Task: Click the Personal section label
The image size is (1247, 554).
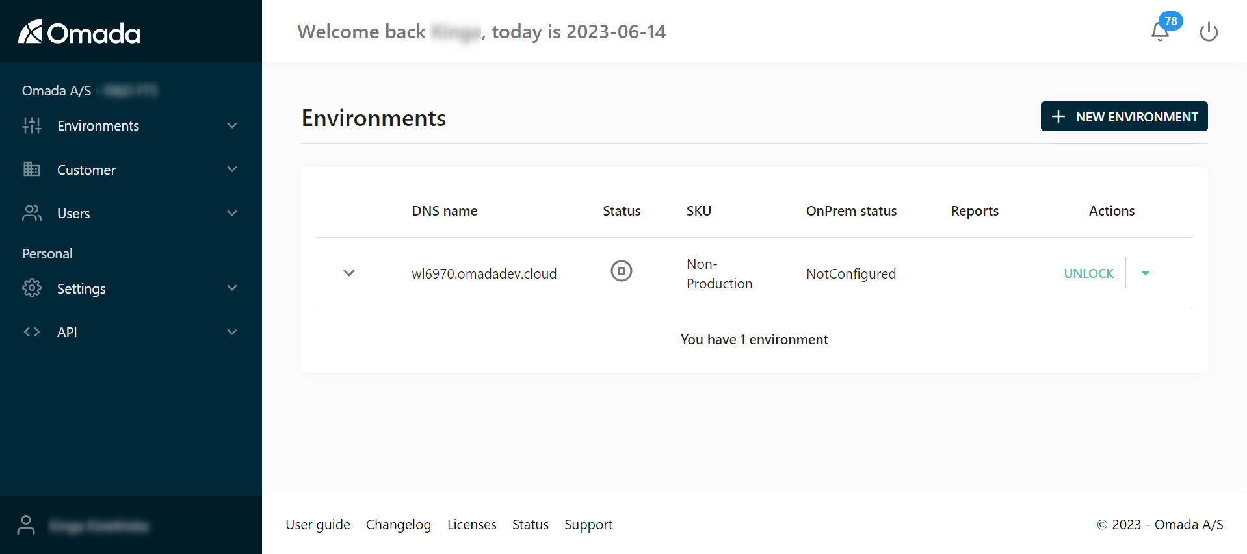Action: 47,254
